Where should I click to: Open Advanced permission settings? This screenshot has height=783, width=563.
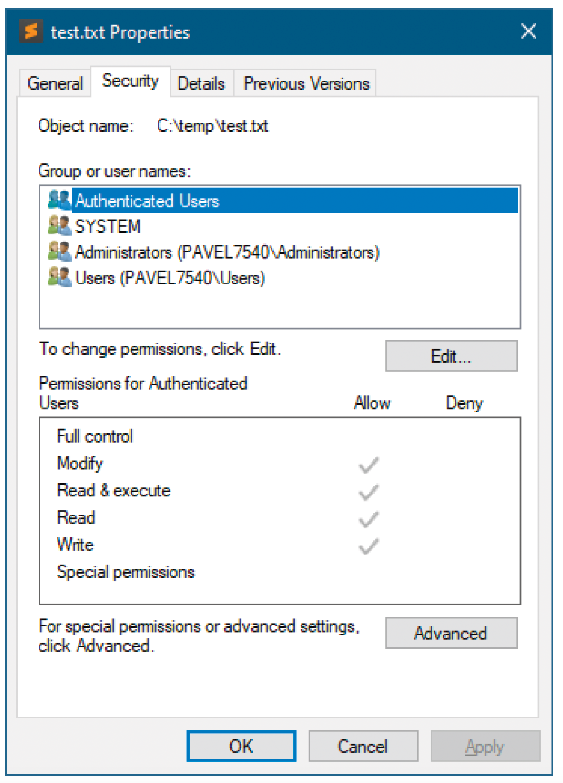[x=451, y=633]
